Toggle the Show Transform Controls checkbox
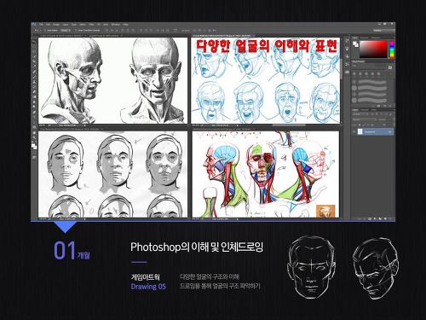Viewport: 426px width, 320px height. [x=76, y=30]
